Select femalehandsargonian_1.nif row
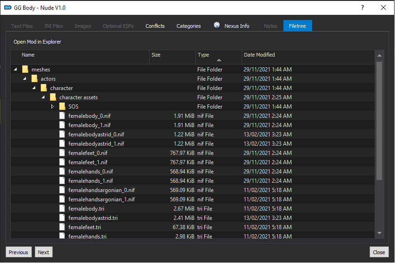Screen dimensions: 395x263 193,199
